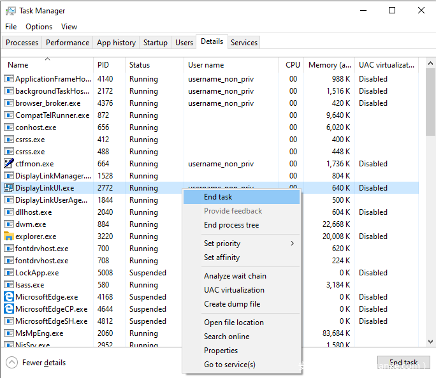Open the Options menu
436x378 pixels.
tap(39, 27)
